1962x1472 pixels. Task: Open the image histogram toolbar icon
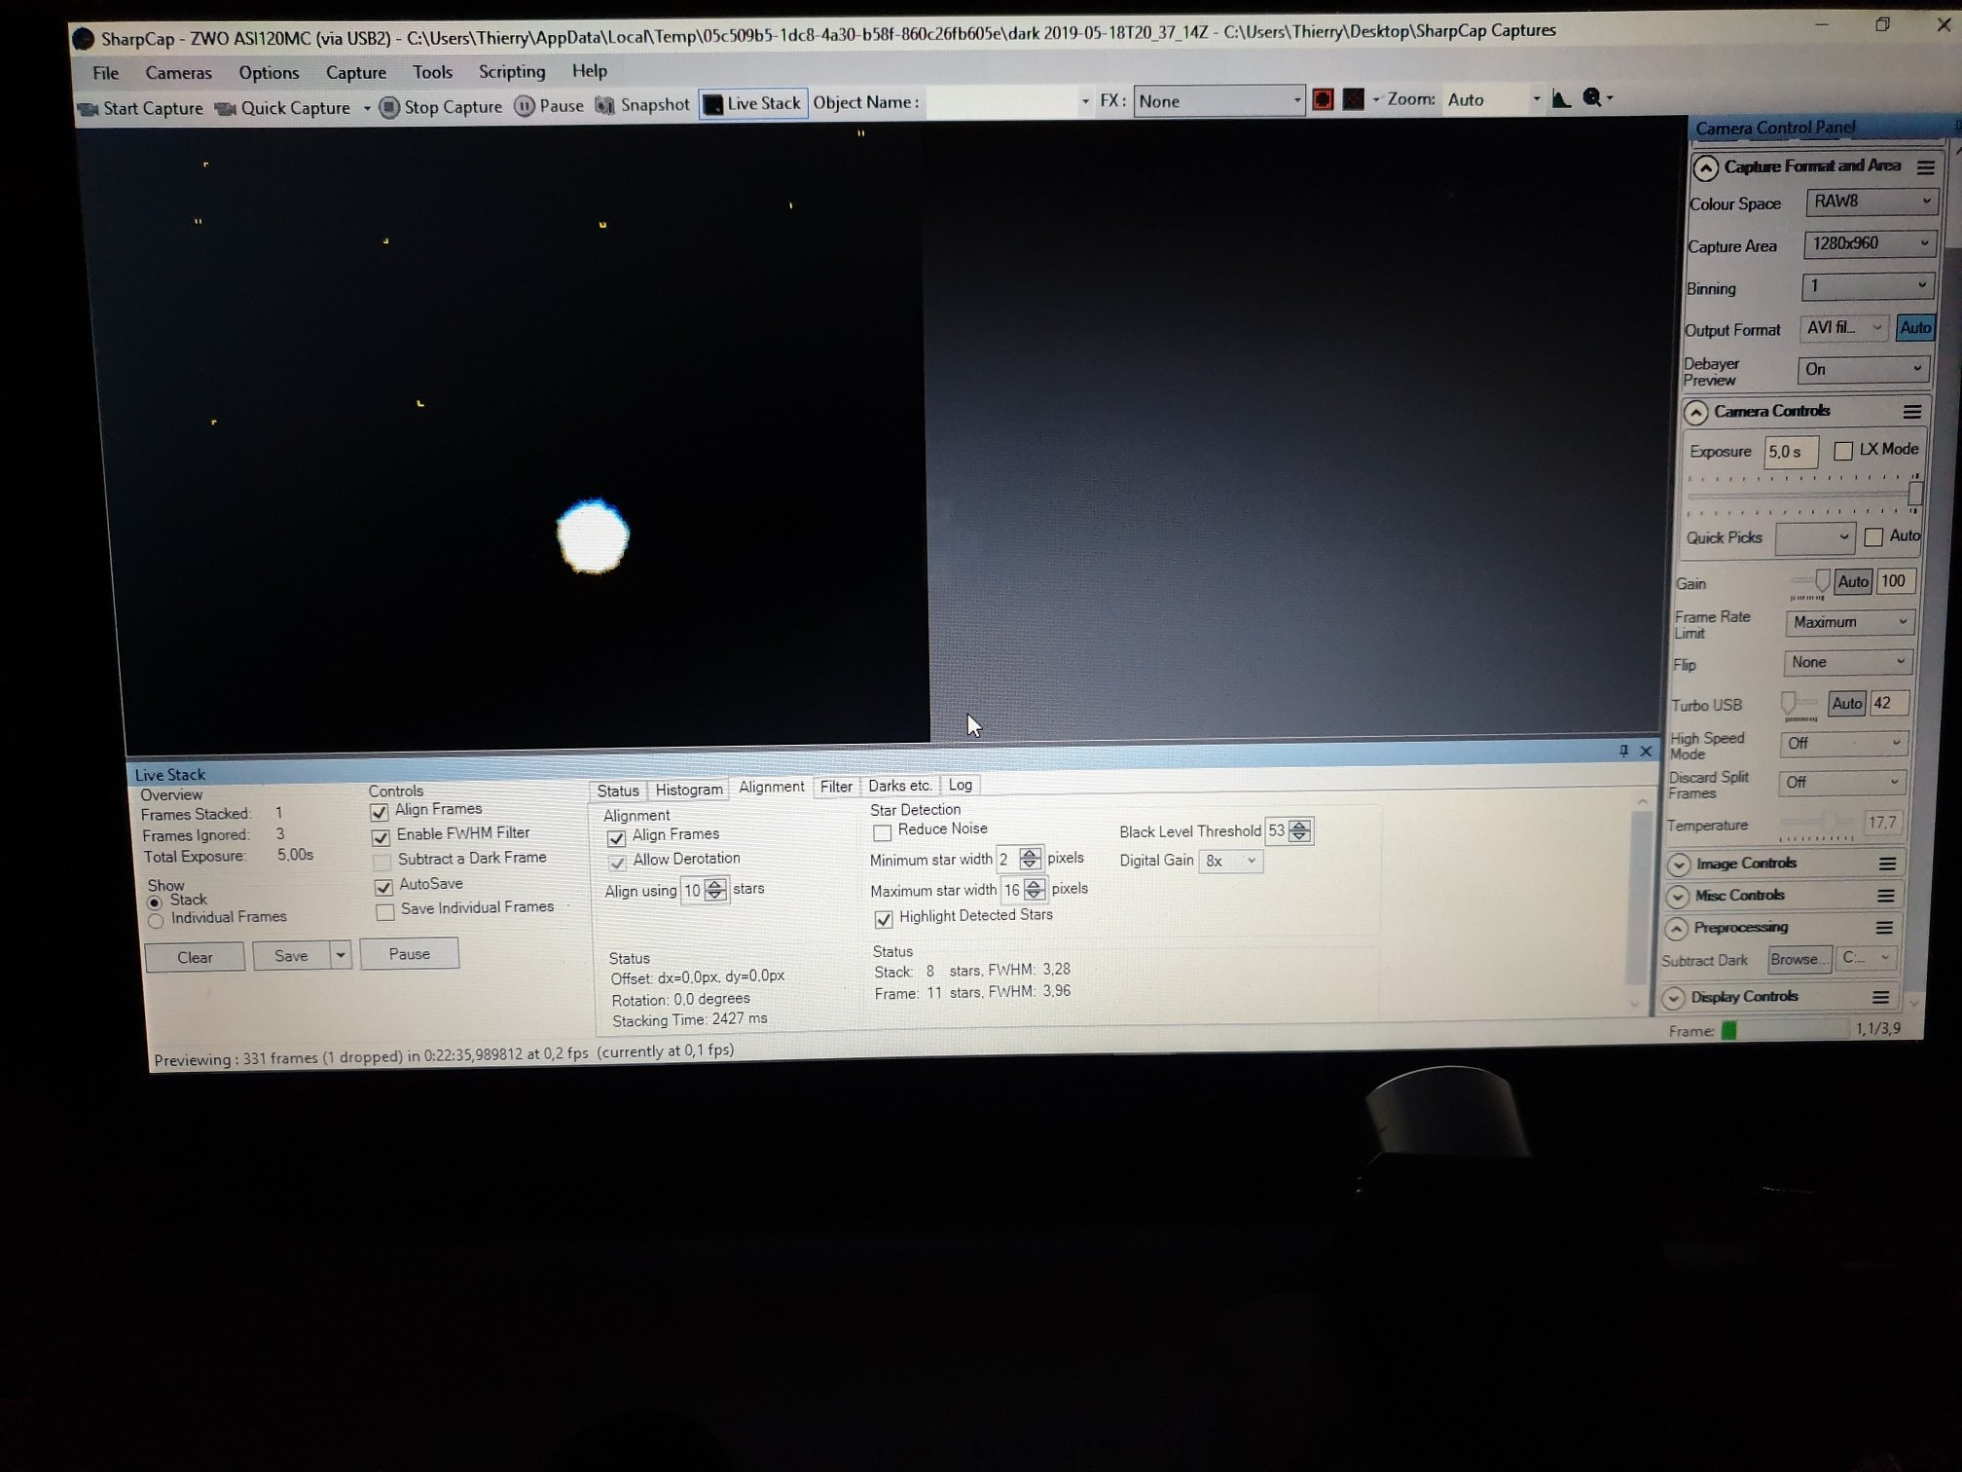point(1561,98)
